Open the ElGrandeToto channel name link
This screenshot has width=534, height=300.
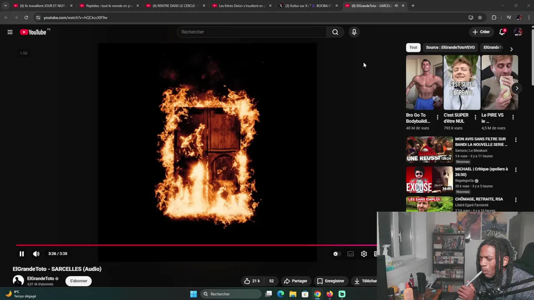40,278
